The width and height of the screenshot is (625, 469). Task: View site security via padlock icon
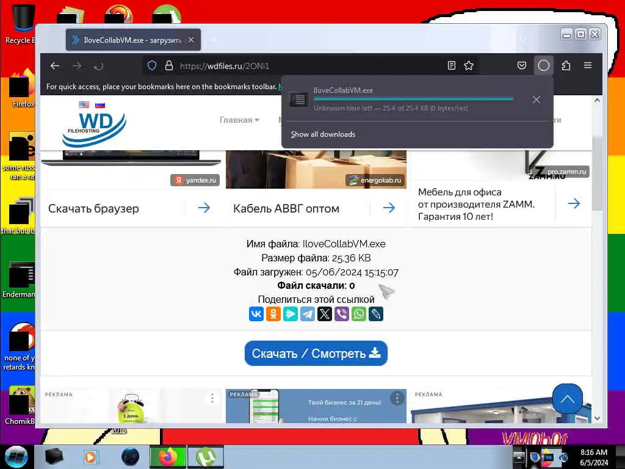pos(169,65)
